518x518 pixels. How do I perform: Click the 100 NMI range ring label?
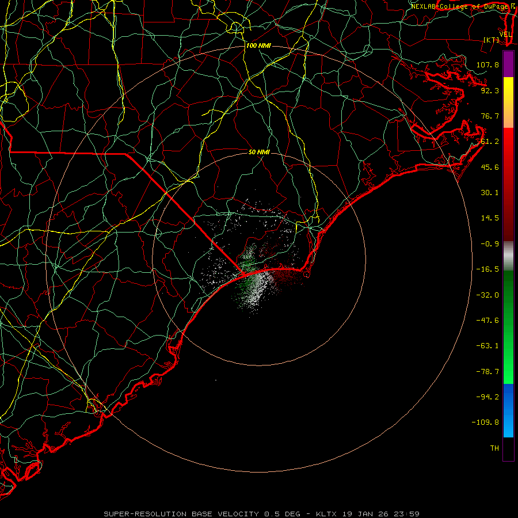coord(258,45)
